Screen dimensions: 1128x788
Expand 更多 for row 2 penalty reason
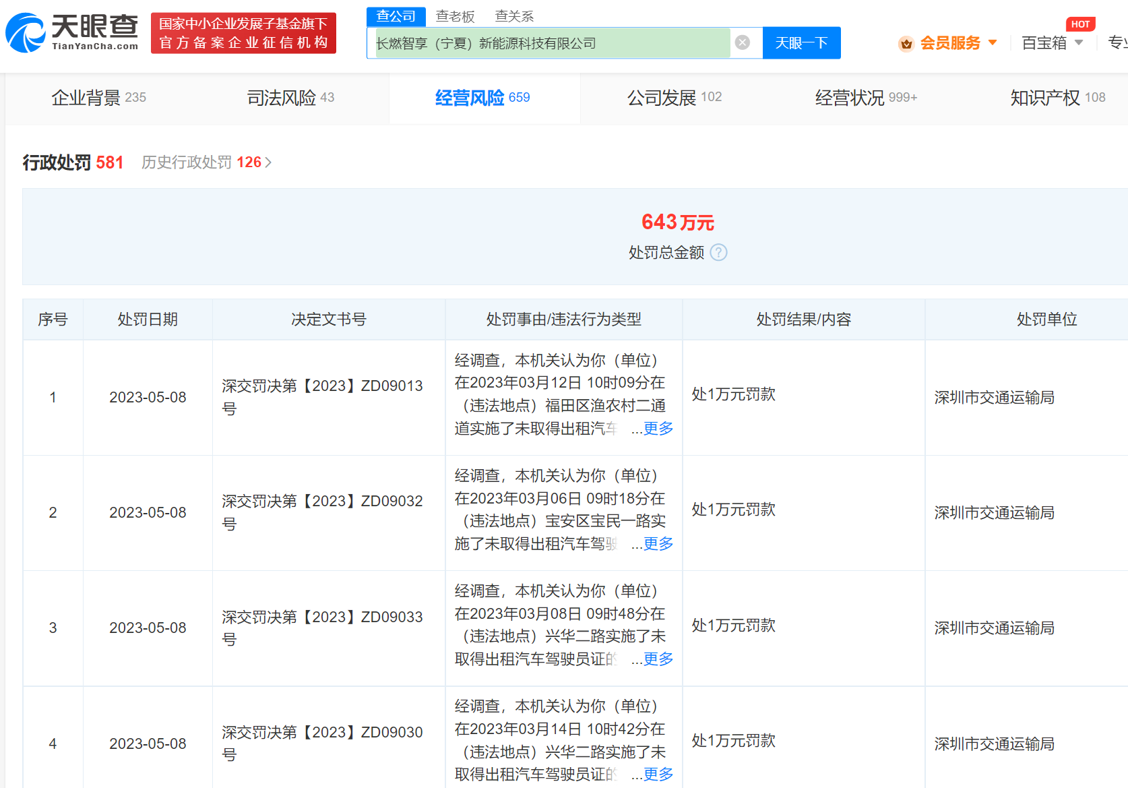(658, 544)
